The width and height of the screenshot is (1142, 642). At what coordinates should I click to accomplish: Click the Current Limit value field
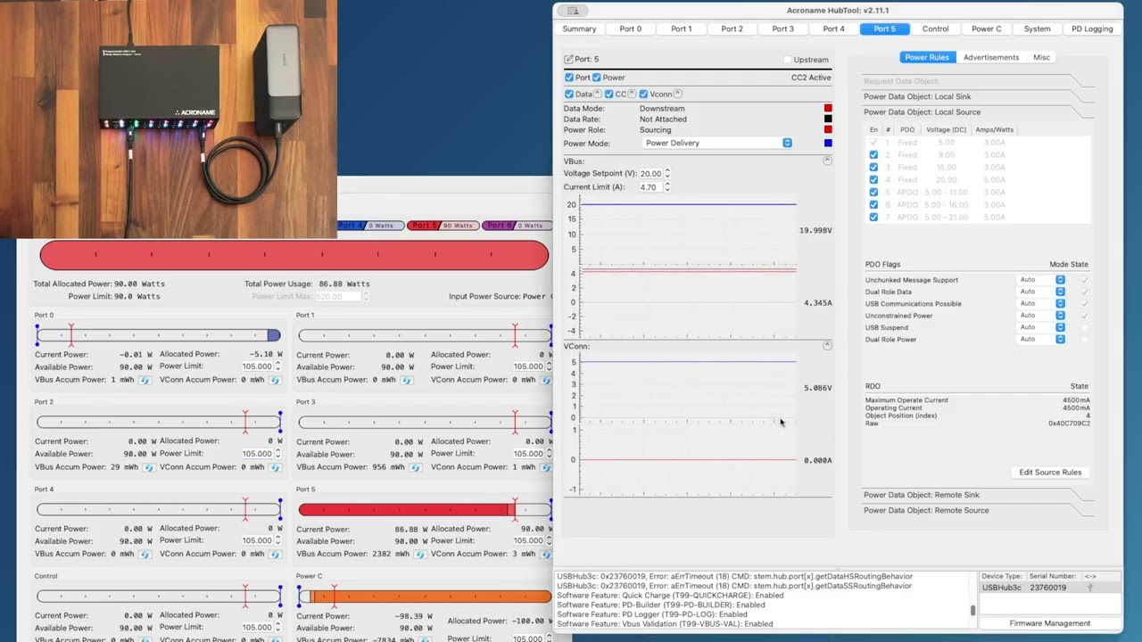650,187
